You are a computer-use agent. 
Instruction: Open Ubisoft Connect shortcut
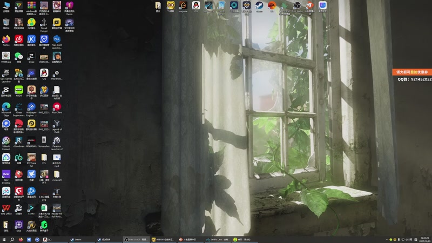[6, 143]
